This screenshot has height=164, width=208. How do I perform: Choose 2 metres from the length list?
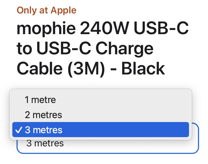pyautogui.click(x=43, y=115)
